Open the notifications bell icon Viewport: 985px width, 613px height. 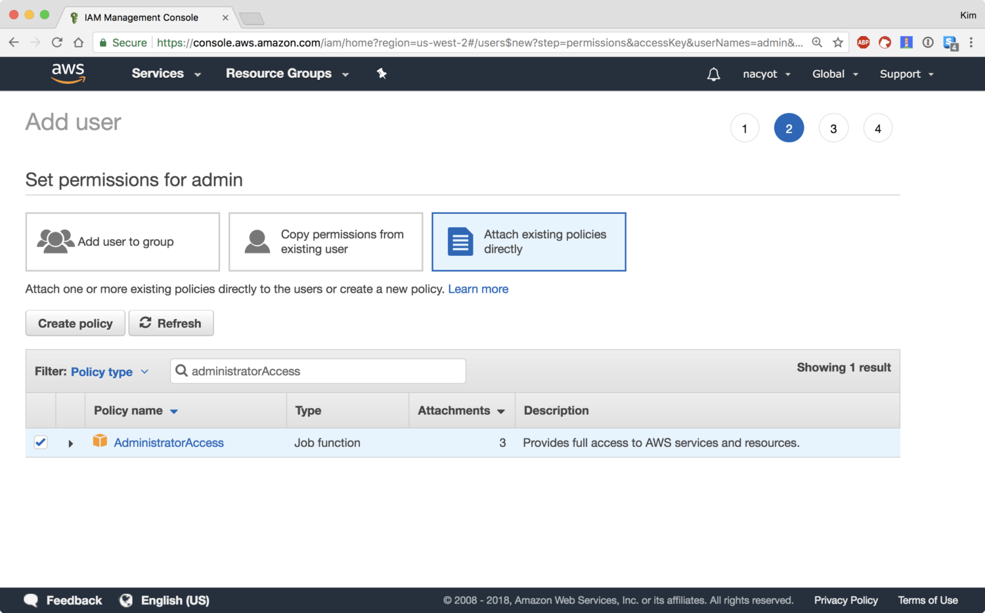coord(713,74)
